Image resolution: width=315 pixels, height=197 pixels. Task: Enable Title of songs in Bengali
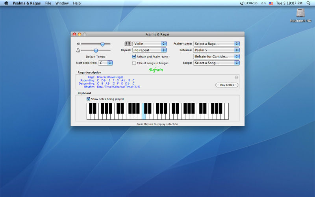pos(134,63)
